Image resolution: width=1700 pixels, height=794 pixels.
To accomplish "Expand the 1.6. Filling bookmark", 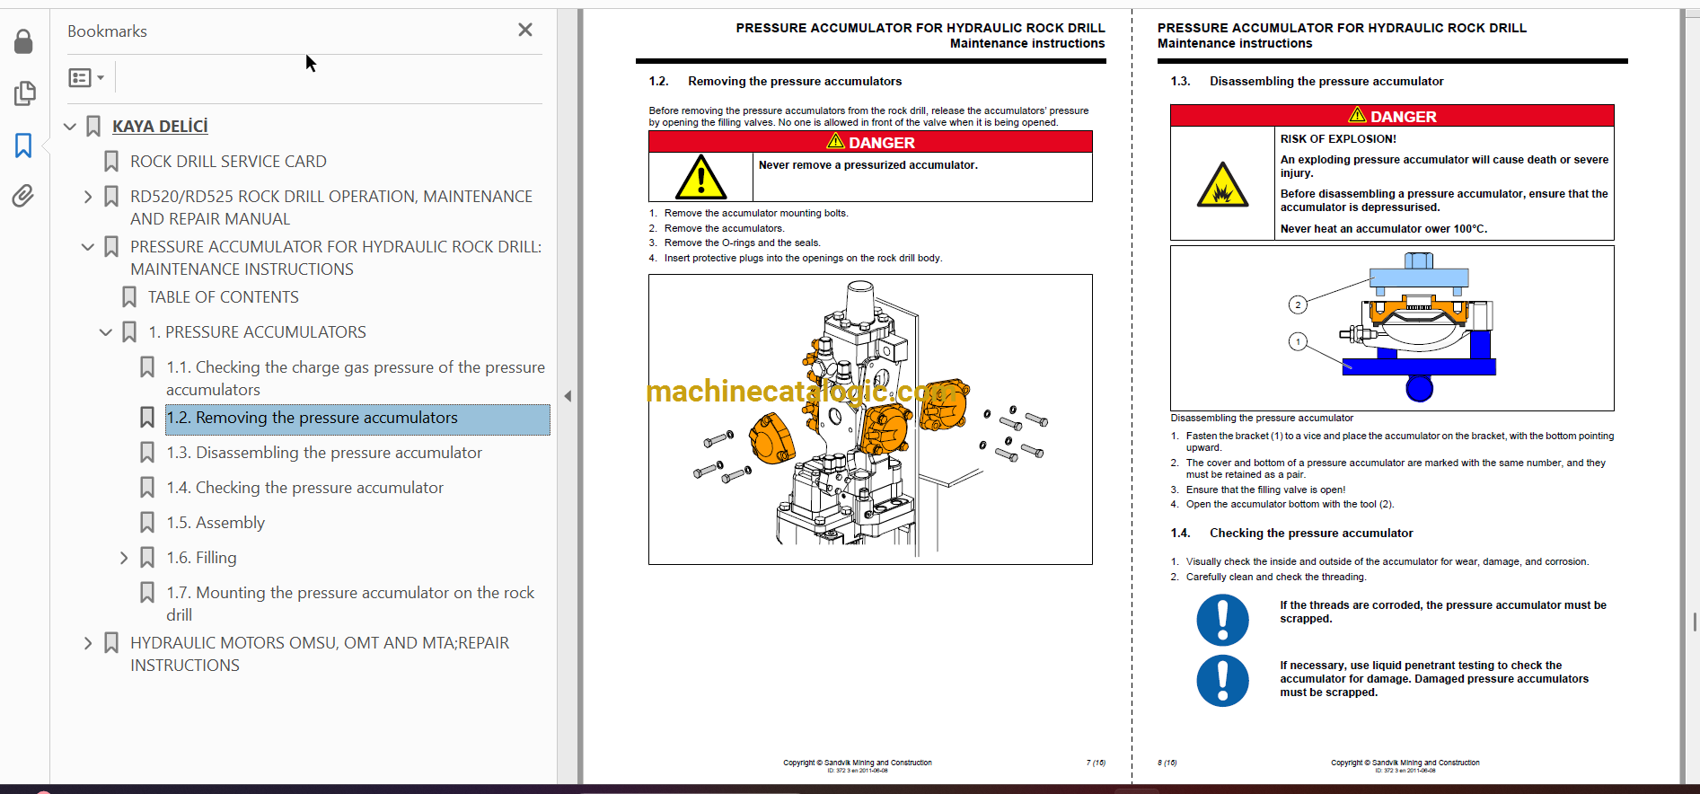I will (124, 558).
